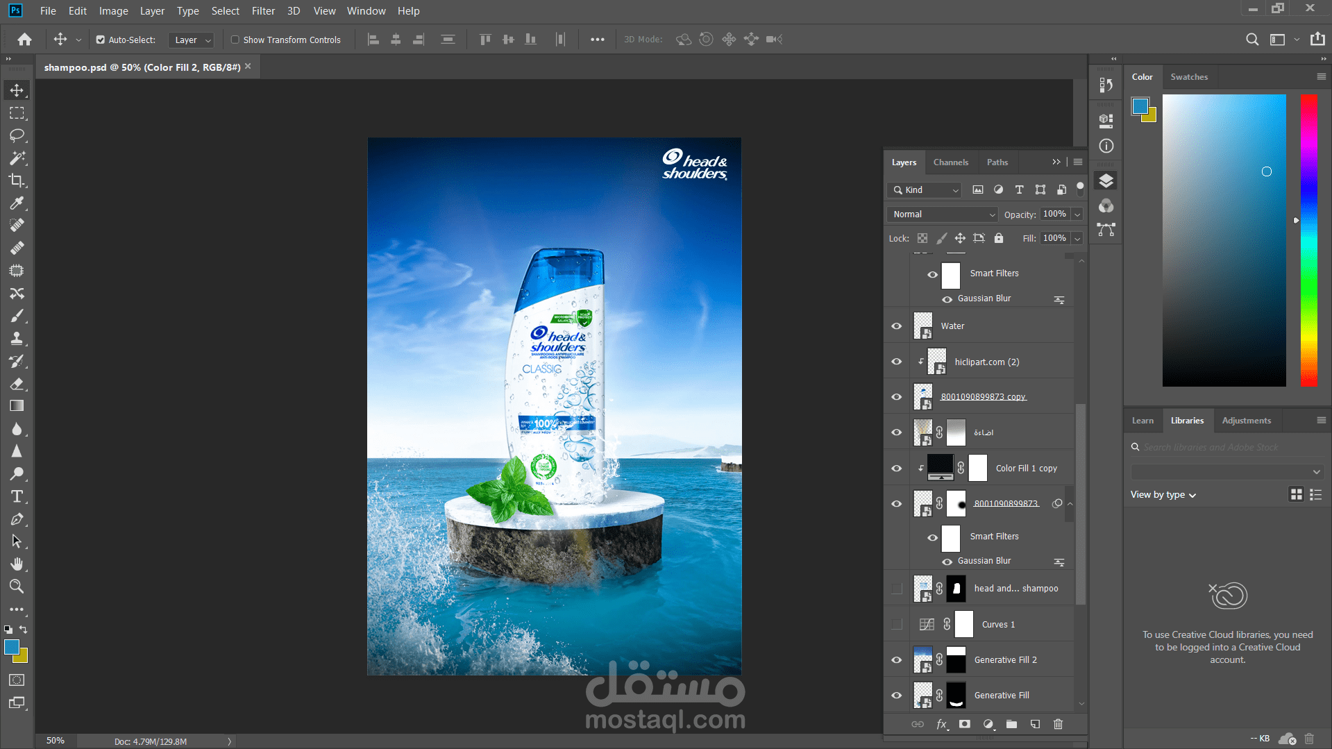Select the Hand tool
Image resolution: width=1332 pixels, height=749 pixels.
17,564
